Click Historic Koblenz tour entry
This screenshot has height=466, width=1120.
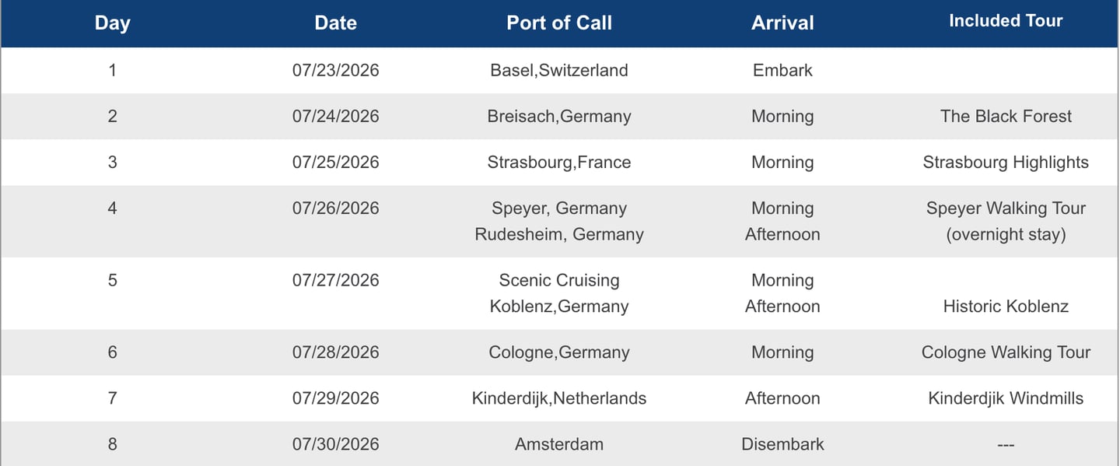(1006, 307)
